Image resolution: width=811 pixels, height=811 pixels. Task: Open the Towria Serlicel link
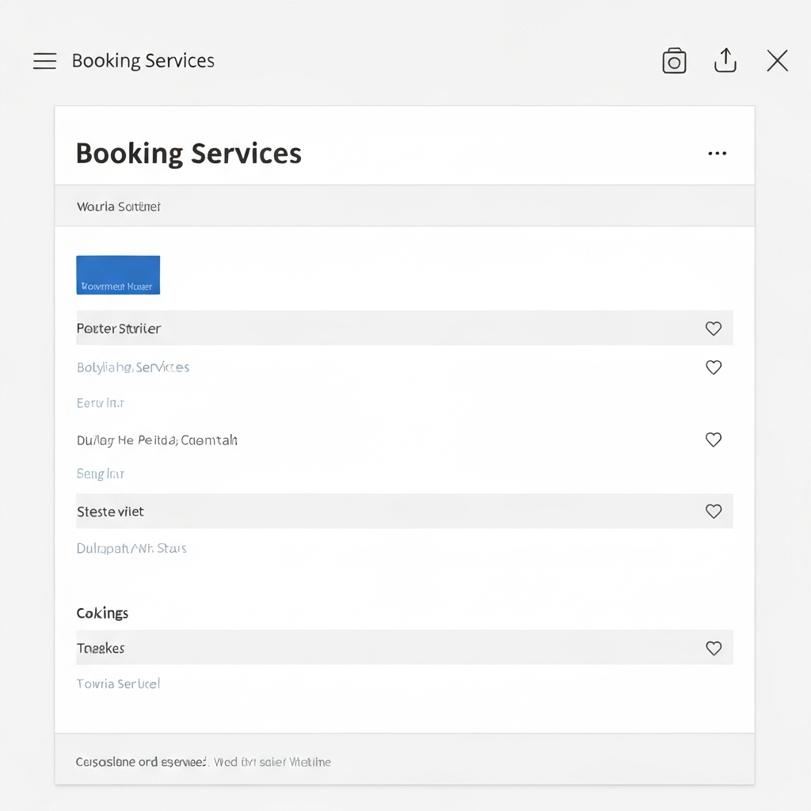point(118,683)
